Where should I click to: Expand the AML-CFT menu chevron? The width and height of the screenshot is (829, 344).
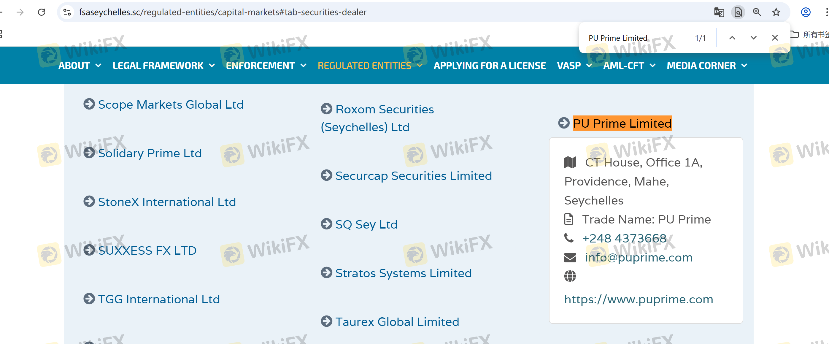tap(652, 66)
